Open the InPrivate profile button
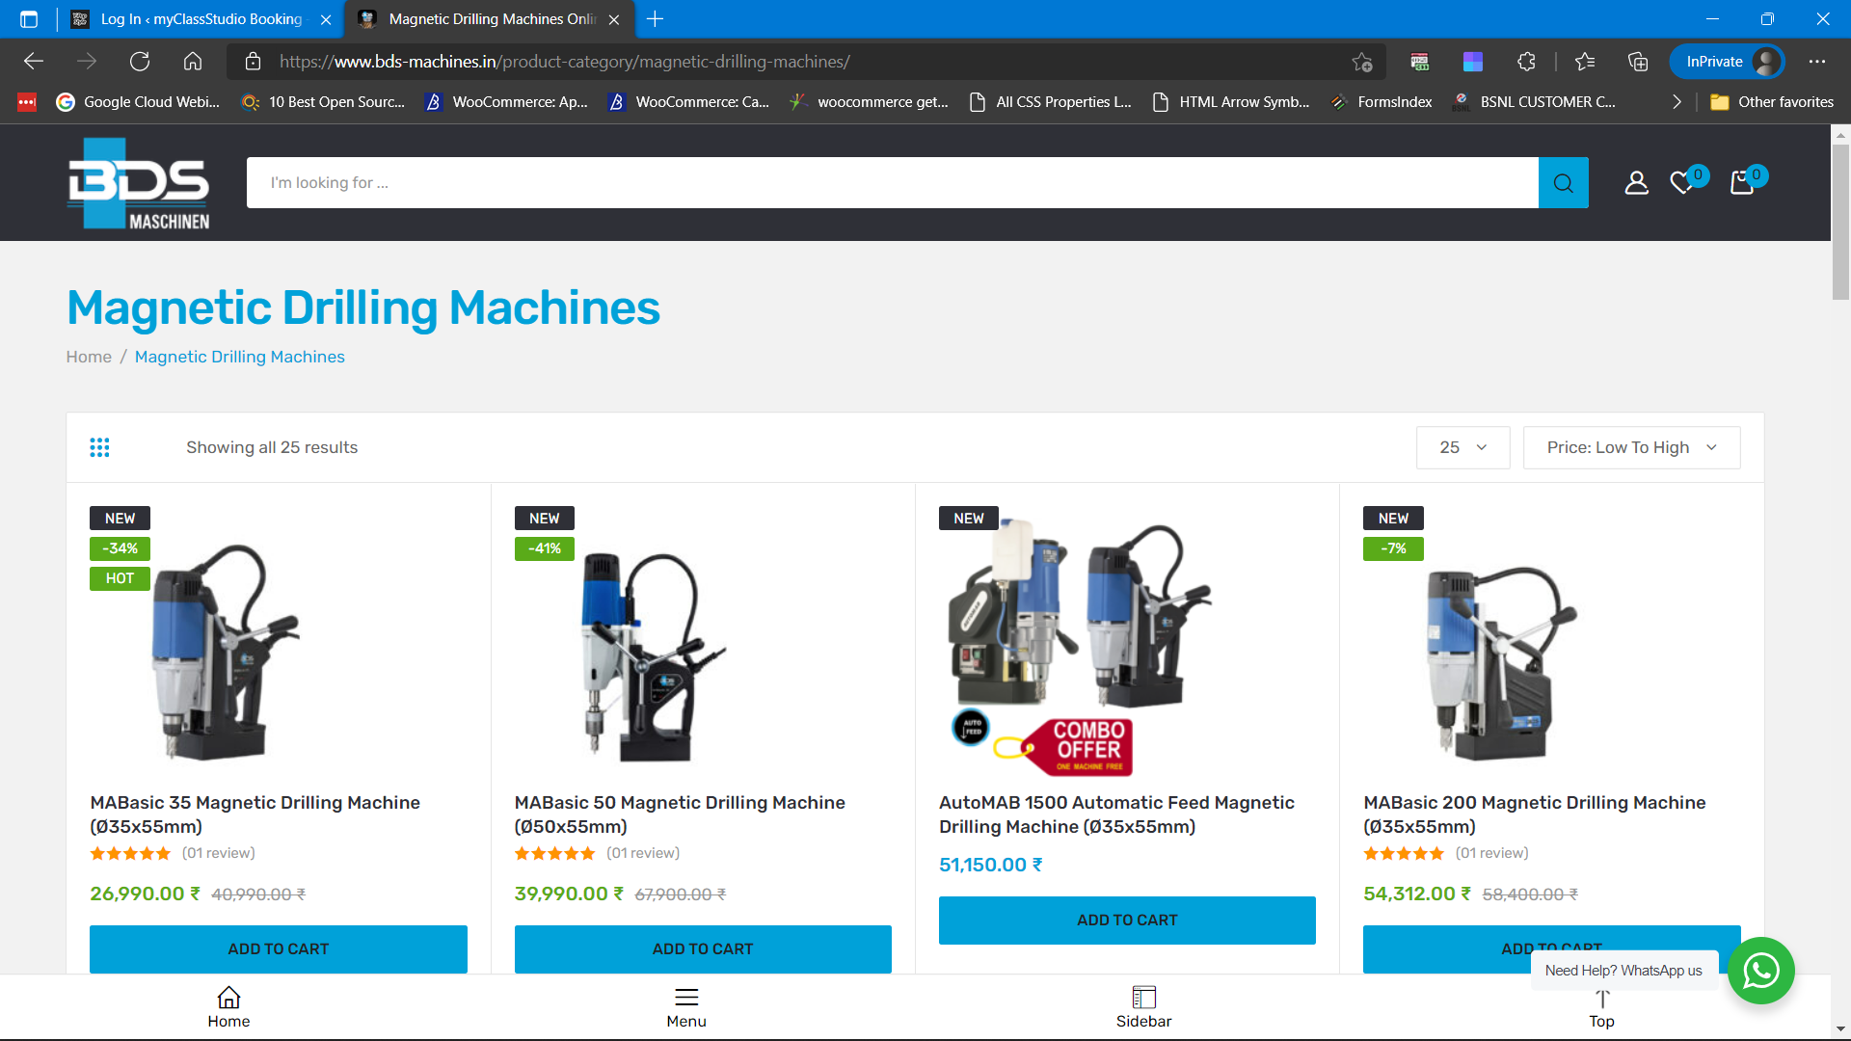Viewport: 1851px width, 1041px height. point(1728,62)
